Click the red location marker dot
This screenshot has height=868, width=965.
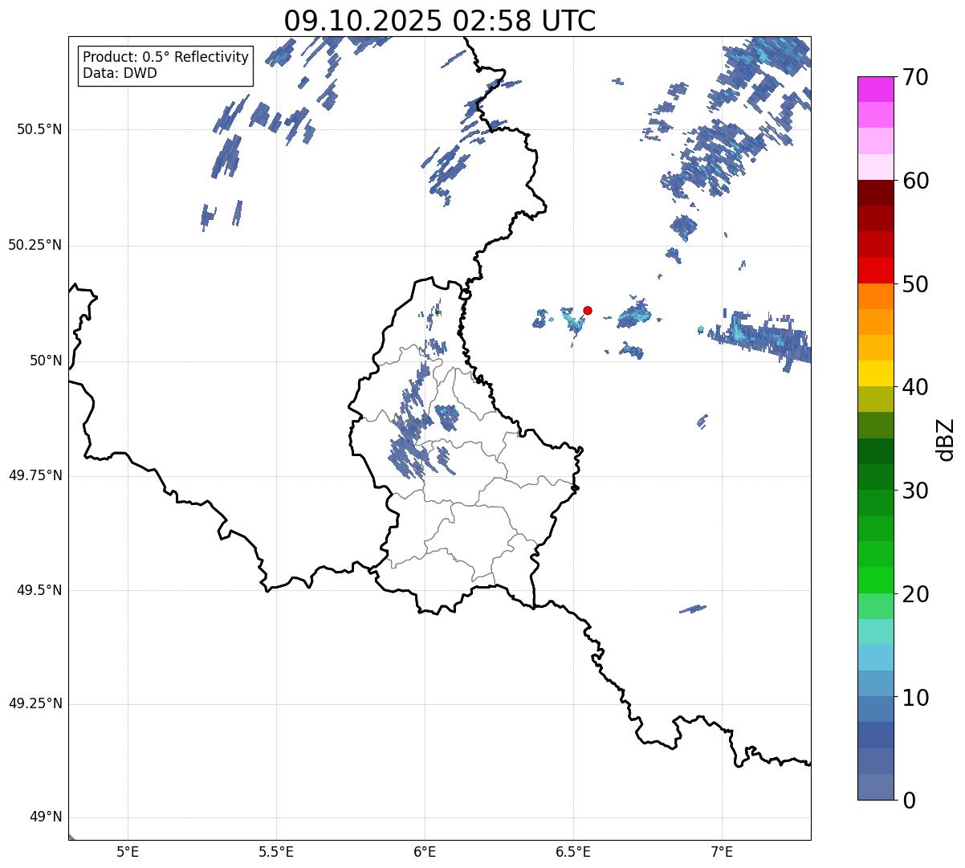[588, 310]
